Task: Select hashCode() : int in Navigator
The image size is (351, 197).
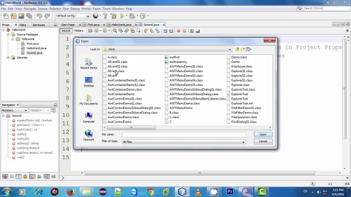Action: click(27, 130)
